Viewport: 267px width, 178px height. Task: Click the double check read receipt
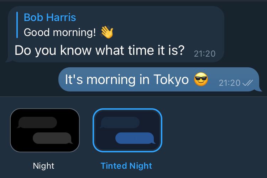pyautogui.click(x=247, y=83)
